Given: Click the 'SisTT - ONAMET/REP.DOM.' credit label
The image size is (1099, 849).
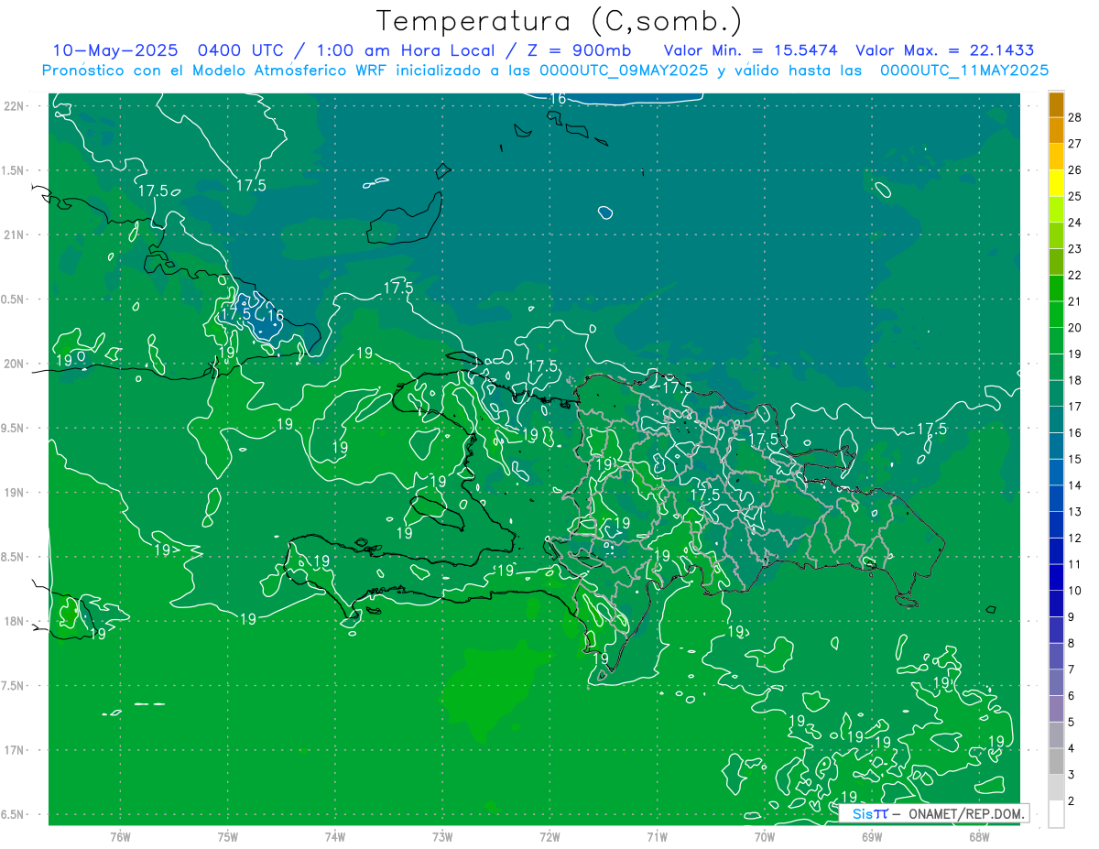Looking at the screenshot, I should (x=935, y=813).
